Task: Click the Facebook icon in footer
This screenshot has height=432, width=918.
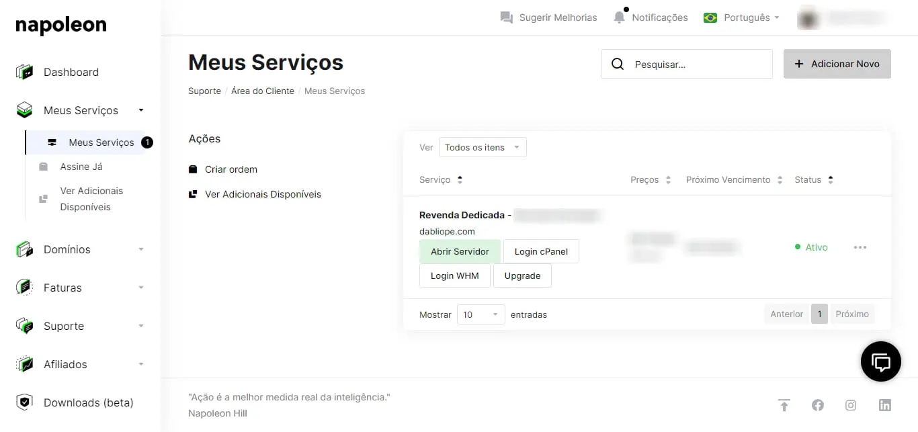Action: [817, 405]
